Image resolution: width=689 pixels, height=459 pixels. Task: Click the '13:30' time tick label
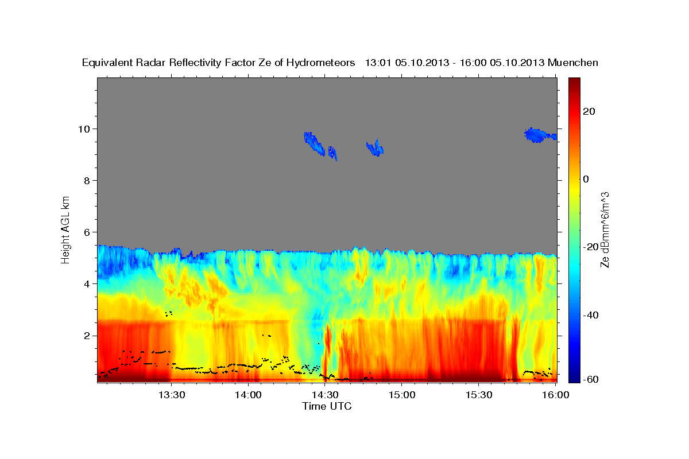pos(171,395)
